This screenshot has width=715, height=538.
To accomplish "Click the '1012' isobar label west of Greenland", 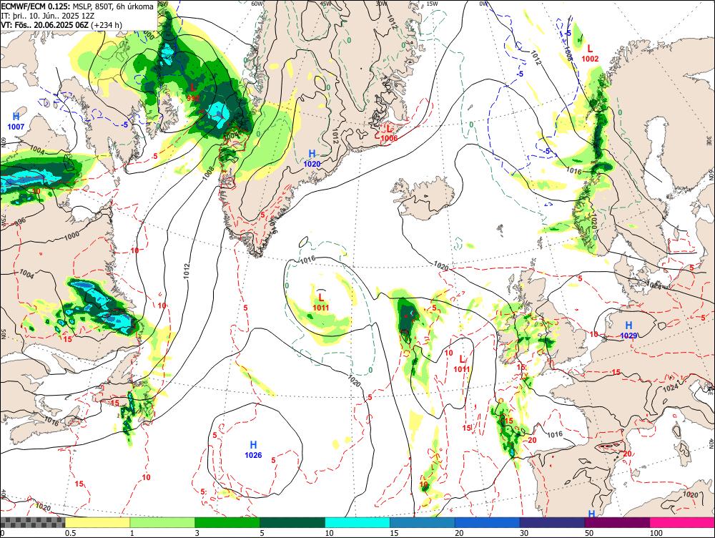I will pos(187,271).
